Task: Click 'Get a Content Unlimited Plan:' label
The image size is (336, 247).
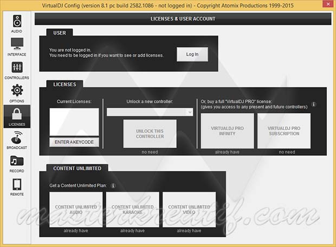Action: click(x=78, y=185)
